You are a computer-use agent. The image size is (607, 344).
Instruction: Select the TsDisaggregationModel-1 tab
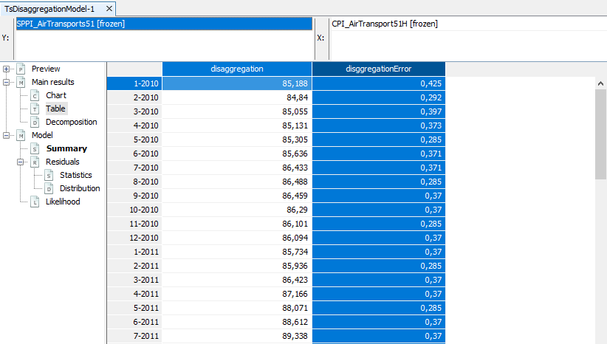[49, 8]
